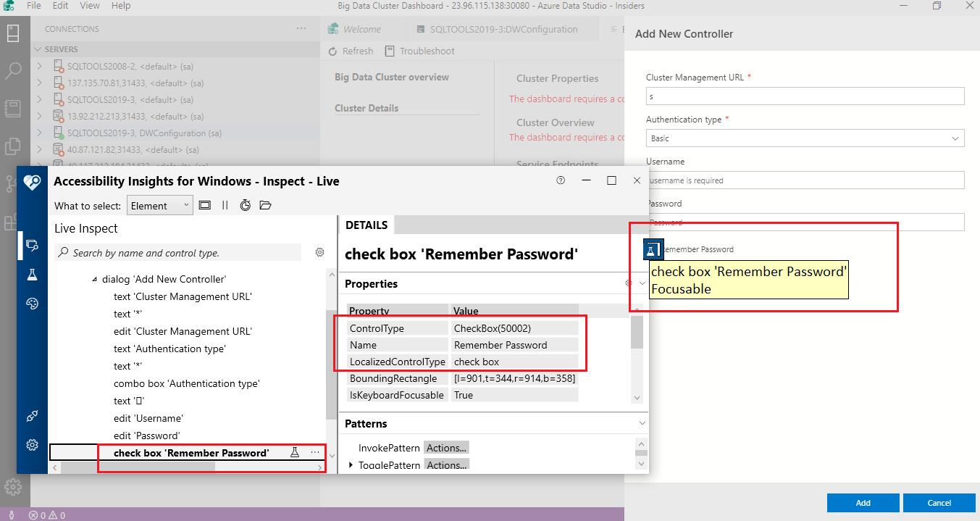Screen dimensions: 980x521
Task: Click the Cluster Management URL input field
Action: click(805, 96)
